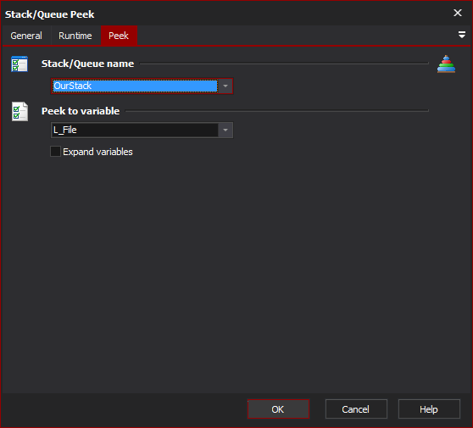473x428 pixels.
Task: Open Help for this action
Action: (x=429, y=409)
